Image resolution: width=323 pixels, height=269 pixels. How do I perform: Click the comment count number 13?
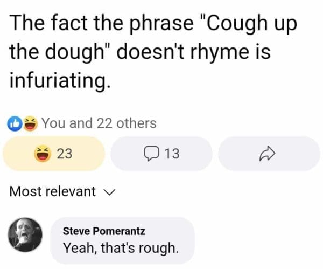pos(171,154)
